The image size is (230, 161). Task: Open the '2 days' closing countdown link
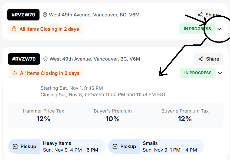pos(71,29)
